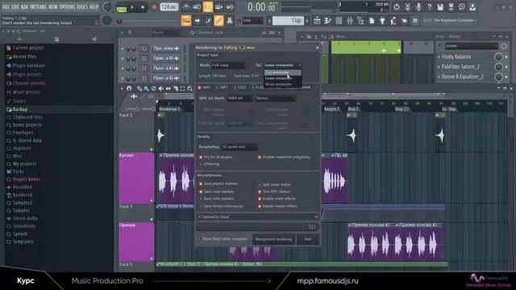Click the Background rendering button
Screen dimensions: 516x290
coord(274,239)
